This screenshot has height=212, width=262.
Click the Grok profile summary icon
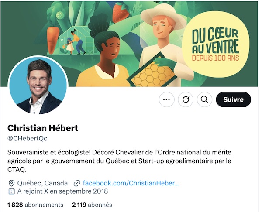186,99
